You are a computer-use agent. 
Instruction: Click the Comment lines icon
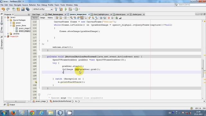coord(117,18)
